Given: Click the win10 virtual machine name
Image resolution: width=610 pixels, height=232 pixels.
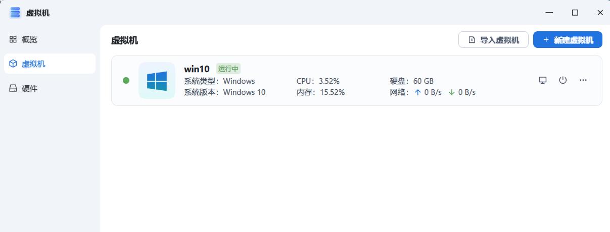Looking at the screenshot, I should tap(197, 69).
